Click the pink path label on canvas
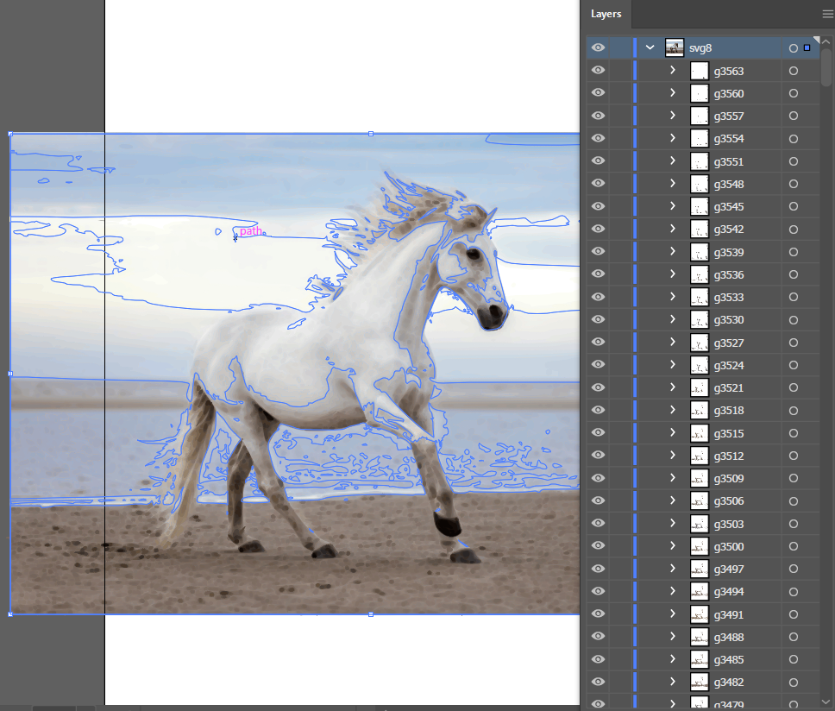Image resolution: width=835 pixels, height=711 pixels. [x=251, y=230]
